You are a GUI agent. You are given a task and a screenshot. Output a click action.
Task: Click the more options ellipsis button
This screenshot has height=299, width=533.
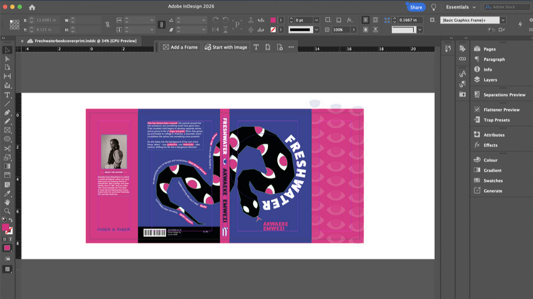(291, 47)
